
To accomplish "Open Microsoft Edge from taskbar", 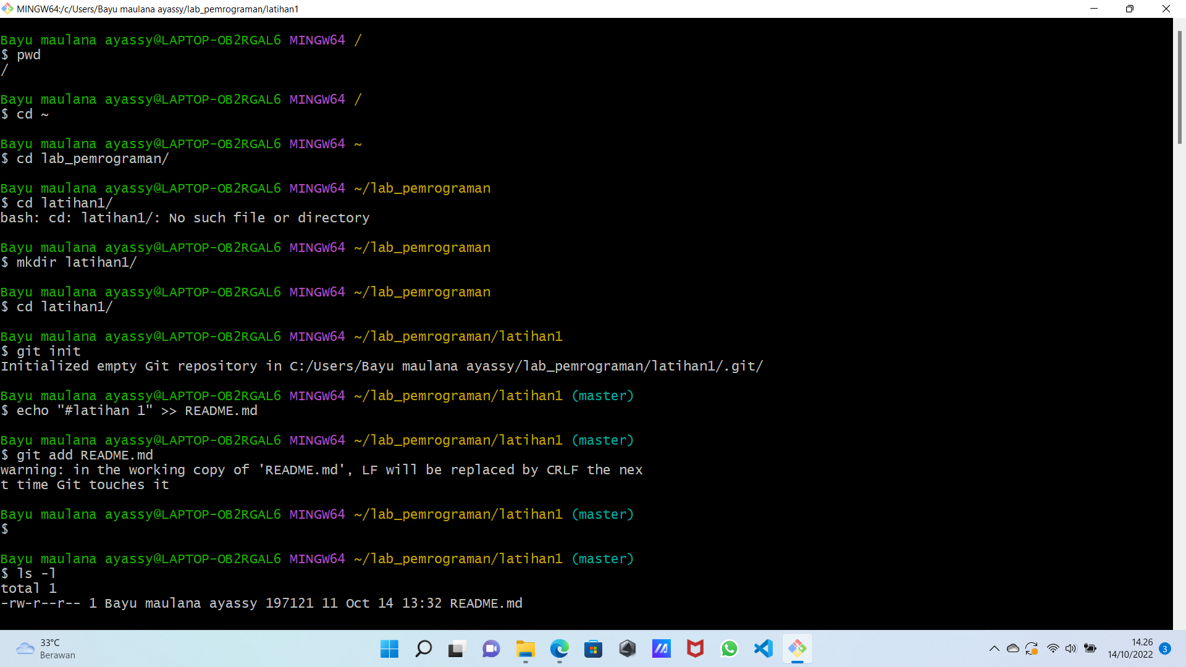I will click(560, 649).
